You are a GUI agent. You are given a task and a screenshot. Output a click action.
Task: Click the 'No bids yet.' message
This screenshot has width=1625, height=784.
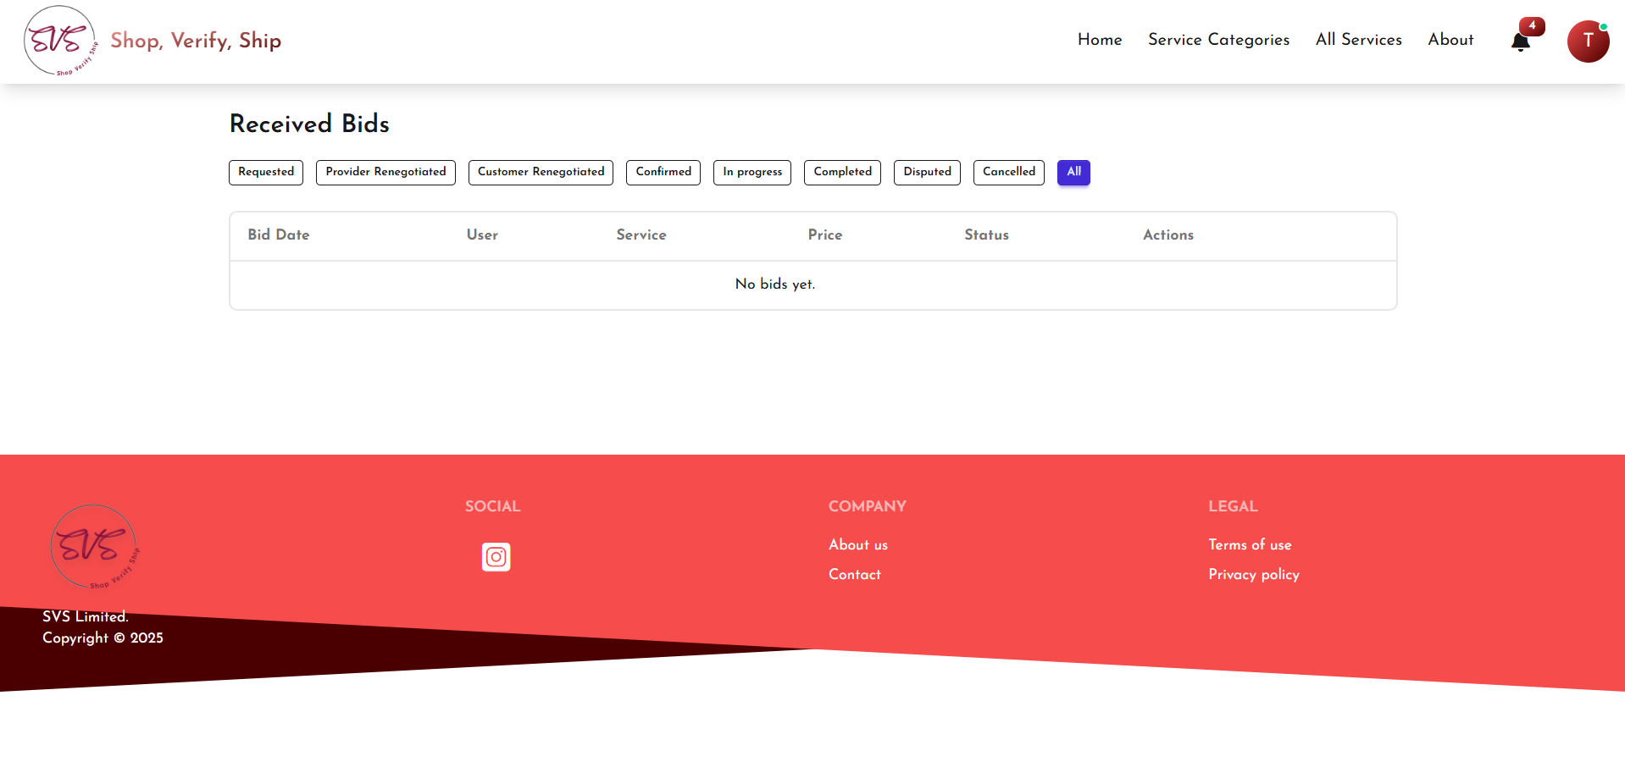775,284
